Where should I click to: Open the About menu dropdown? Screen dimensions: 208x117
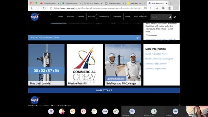click(x=128, y=17)
